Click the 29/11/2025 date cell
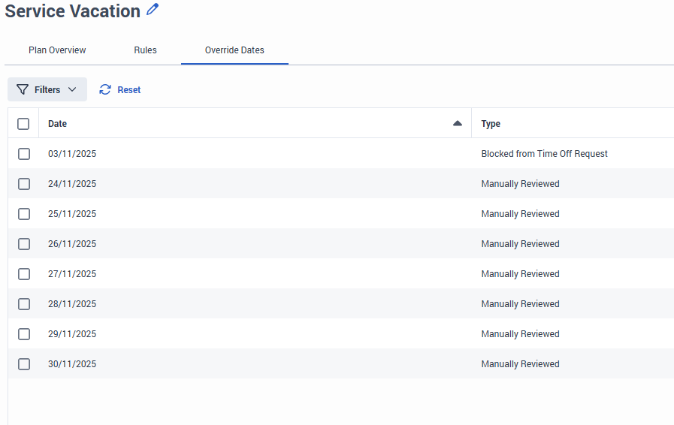The image size is (674, 425). [72, 334]
